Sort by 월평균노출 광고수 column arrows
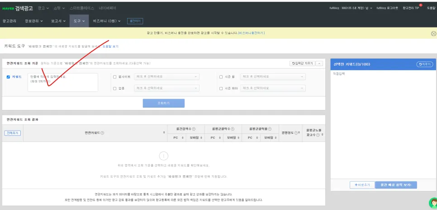 [322, 135]
